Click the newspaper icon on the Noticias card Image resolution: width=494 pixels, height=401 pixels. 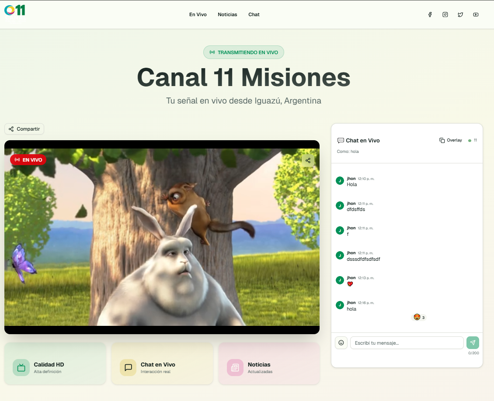(x=235, y=367)
